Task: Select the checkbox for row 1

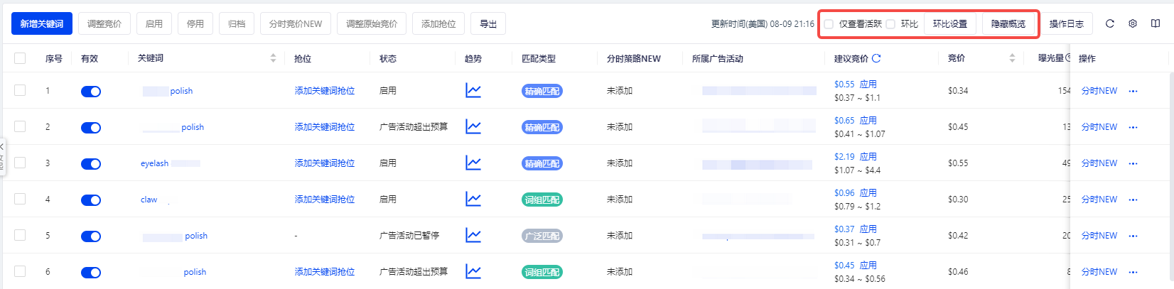Action: pos(20,90)
